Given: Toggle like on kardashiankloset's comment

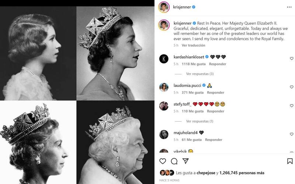Looking at the screenshot, I should pyautogui.click(x=291, y=59).
